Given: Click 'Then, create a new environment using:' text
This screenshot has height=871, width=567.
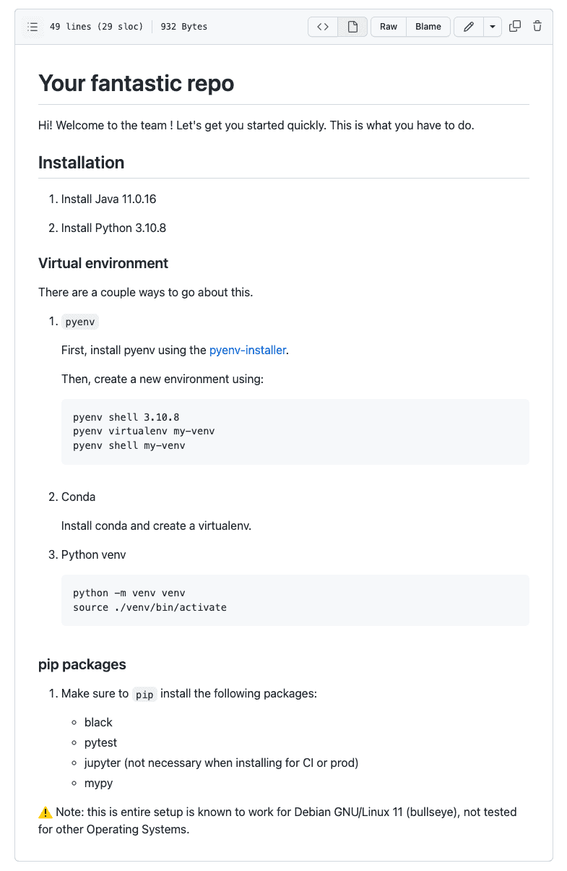Looking at the screenshot, I should (163, 379).
